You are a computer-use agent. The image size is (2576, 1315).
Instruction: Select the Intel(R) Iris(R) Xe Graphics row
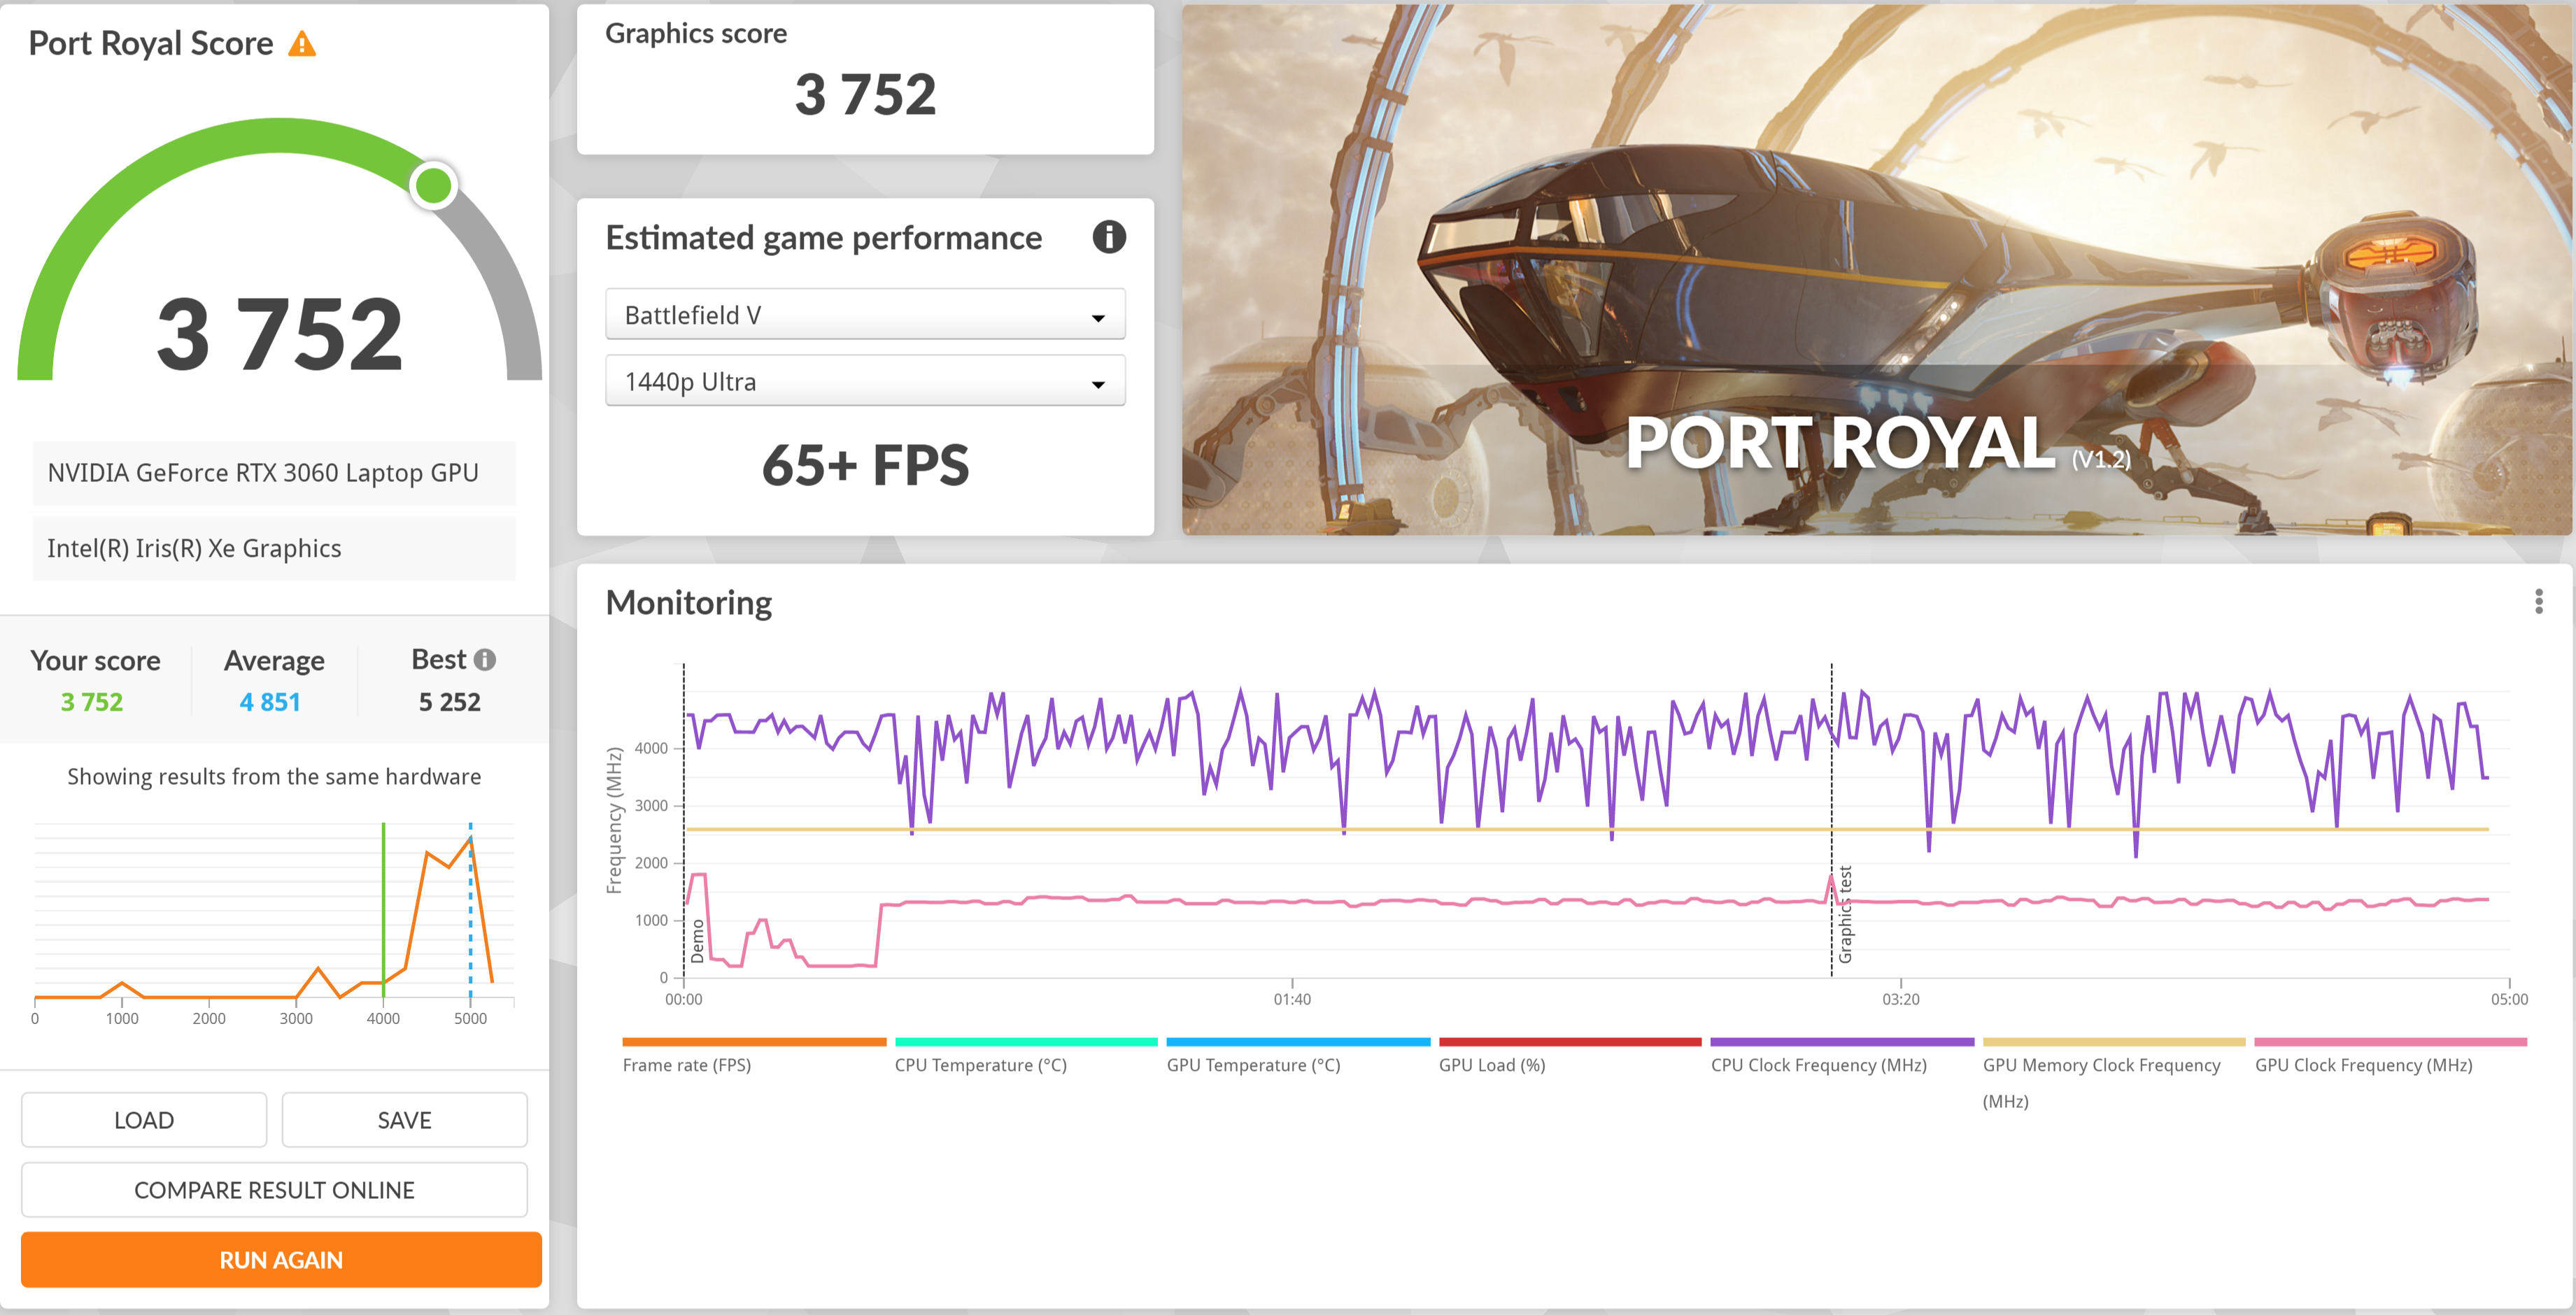(x=274, y=548)
